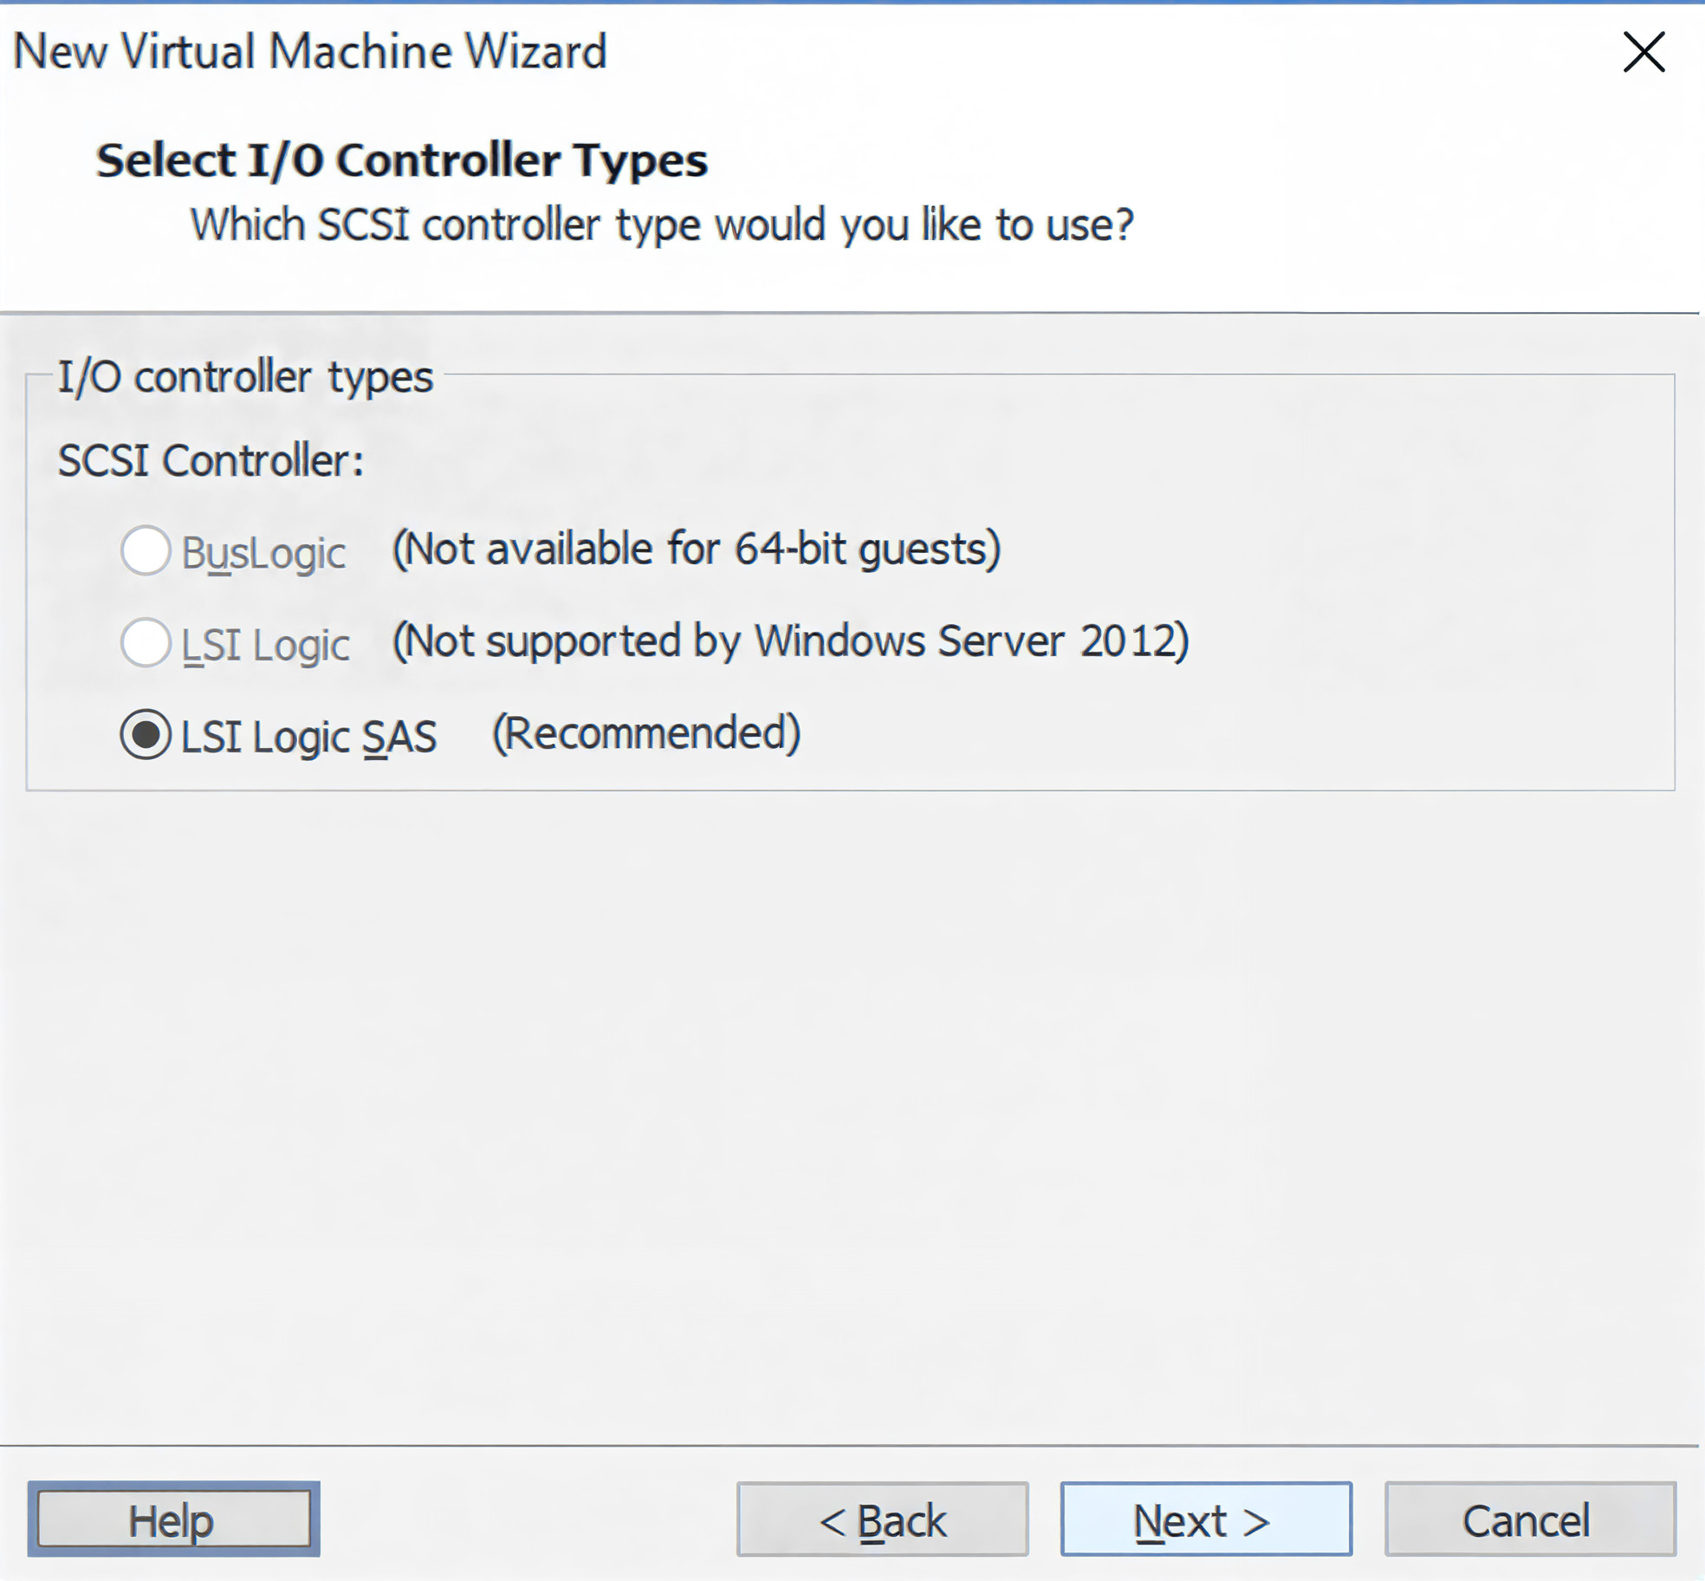Click the 'Not supported by Windows Server 2012' note

tap(790, 641)
